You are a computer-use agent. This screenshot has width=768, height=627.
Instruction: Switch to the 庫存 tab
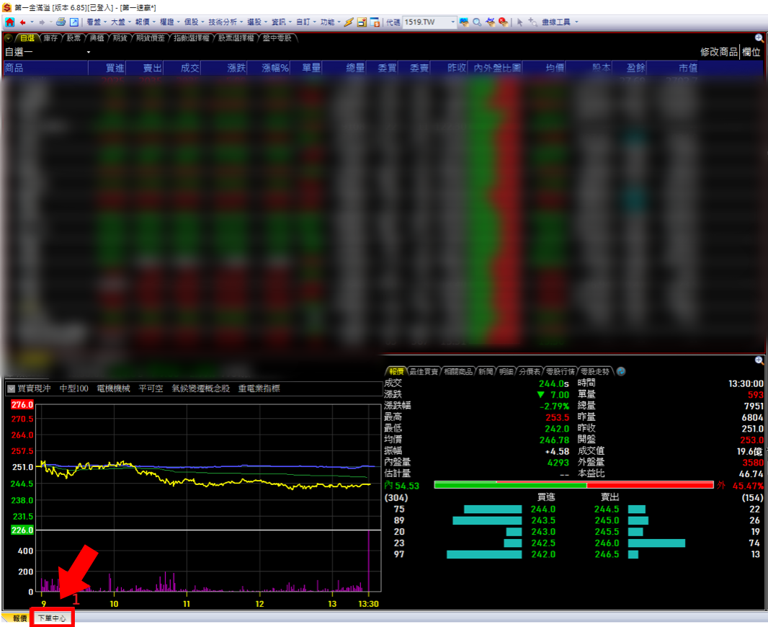(50, 38)
